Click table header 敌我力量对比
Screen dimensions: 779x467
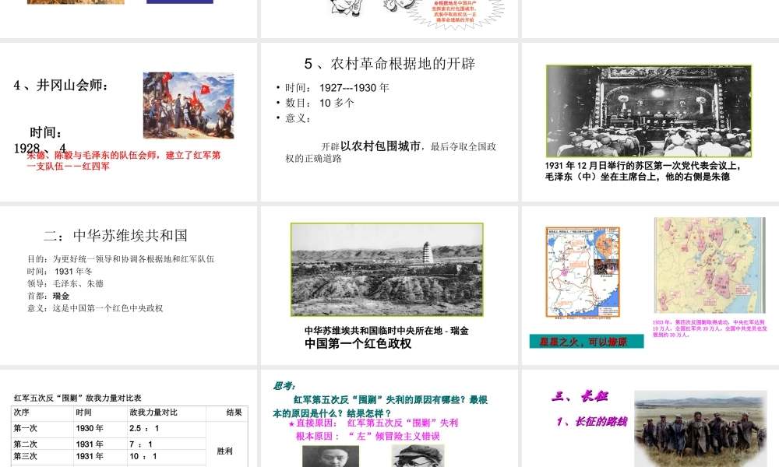click(153, 413)
